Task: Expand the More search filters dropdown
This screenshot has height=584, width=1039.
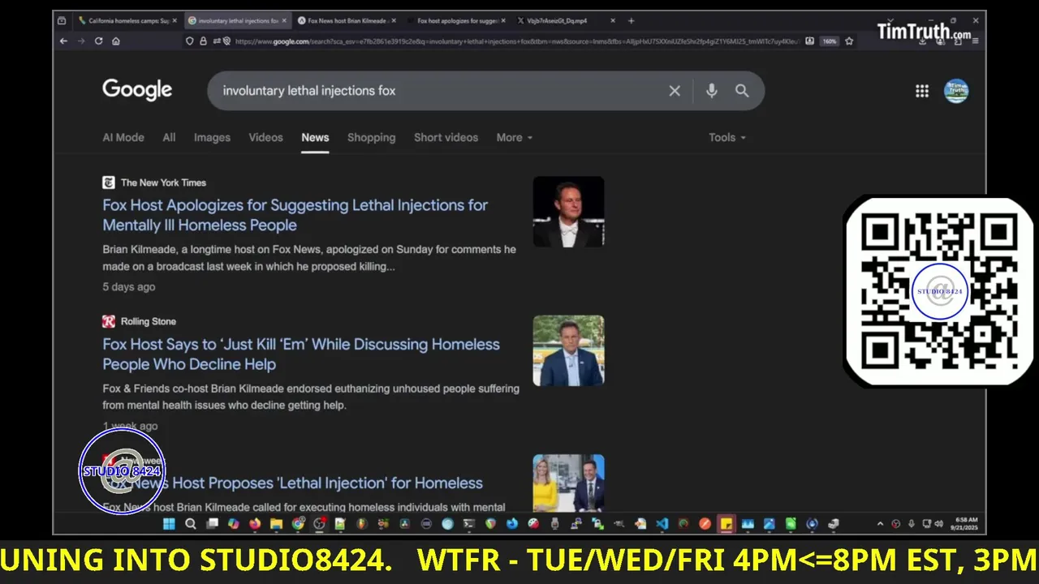Action: click(515, 137)
